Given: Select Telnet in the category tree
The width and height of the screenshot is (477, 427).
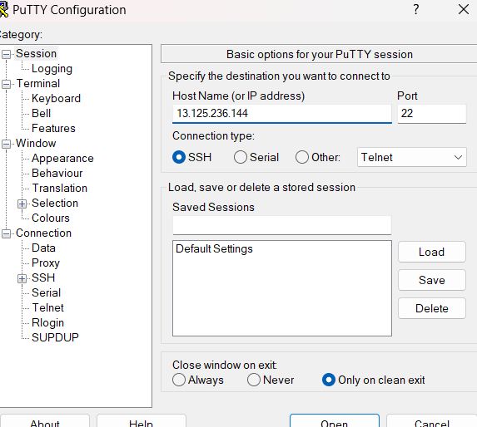Looking at the screenshot, I should pos(47,307).
